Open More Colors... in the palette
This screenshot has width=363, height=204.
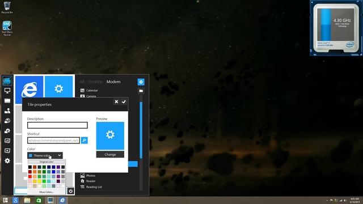point(47,192)
